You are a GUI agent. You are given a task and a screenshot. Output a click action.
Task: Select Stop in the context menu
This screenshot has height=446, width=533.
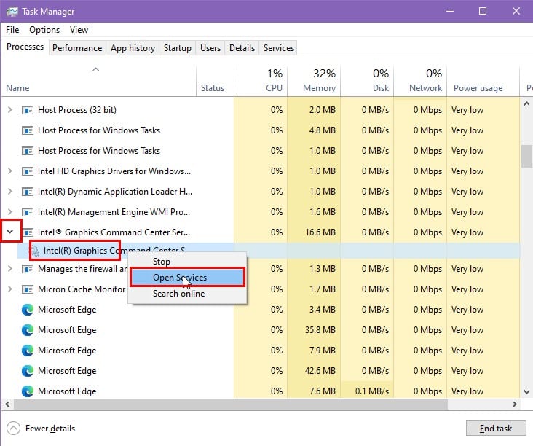coord(162,262)
